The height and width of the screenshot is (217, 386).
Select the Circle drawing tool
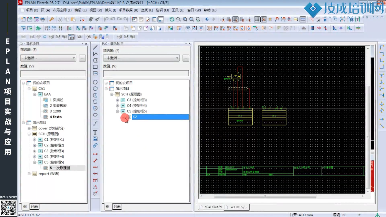[95, 82]
